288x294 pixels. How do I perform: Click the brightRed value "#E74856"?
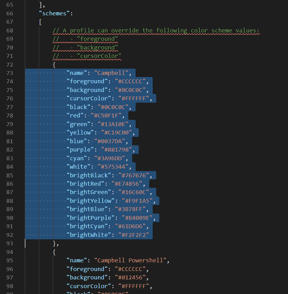[128, 184]
